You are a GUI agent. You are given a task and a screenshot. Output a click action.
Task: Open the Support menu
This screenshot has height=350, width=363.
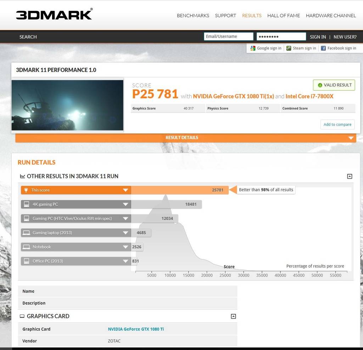[x=225, y=16]
